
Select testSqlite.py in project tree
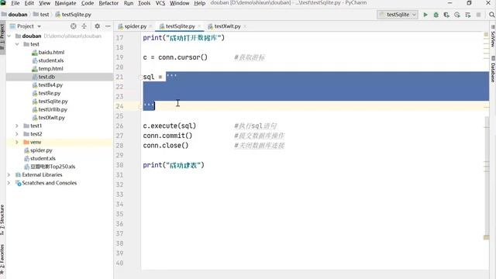coord(53,102)
